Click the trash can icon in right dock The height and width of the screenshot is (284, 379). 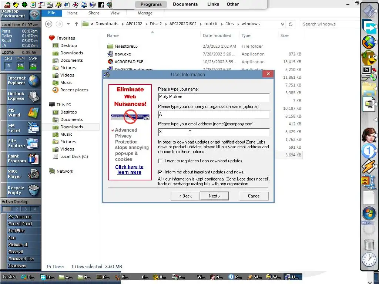(x=369, y=244)
